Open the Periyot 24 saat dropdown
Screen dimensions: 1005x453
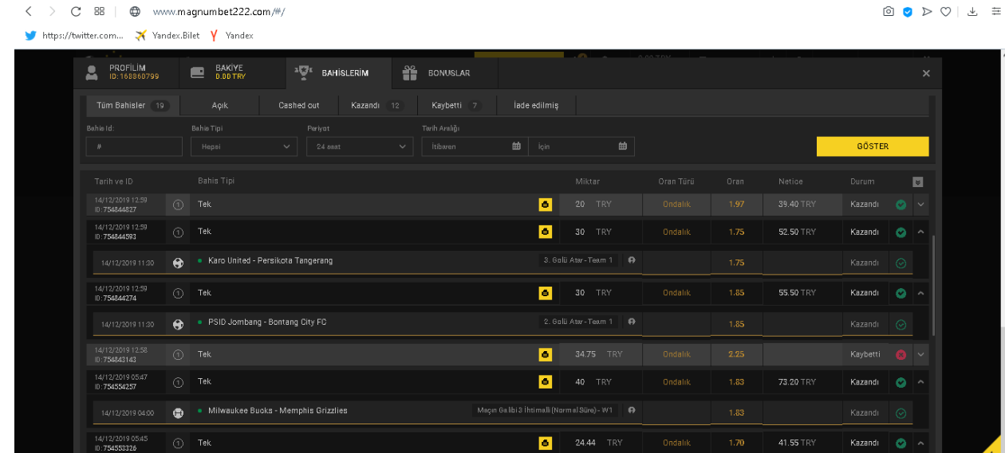click(360, 146)
